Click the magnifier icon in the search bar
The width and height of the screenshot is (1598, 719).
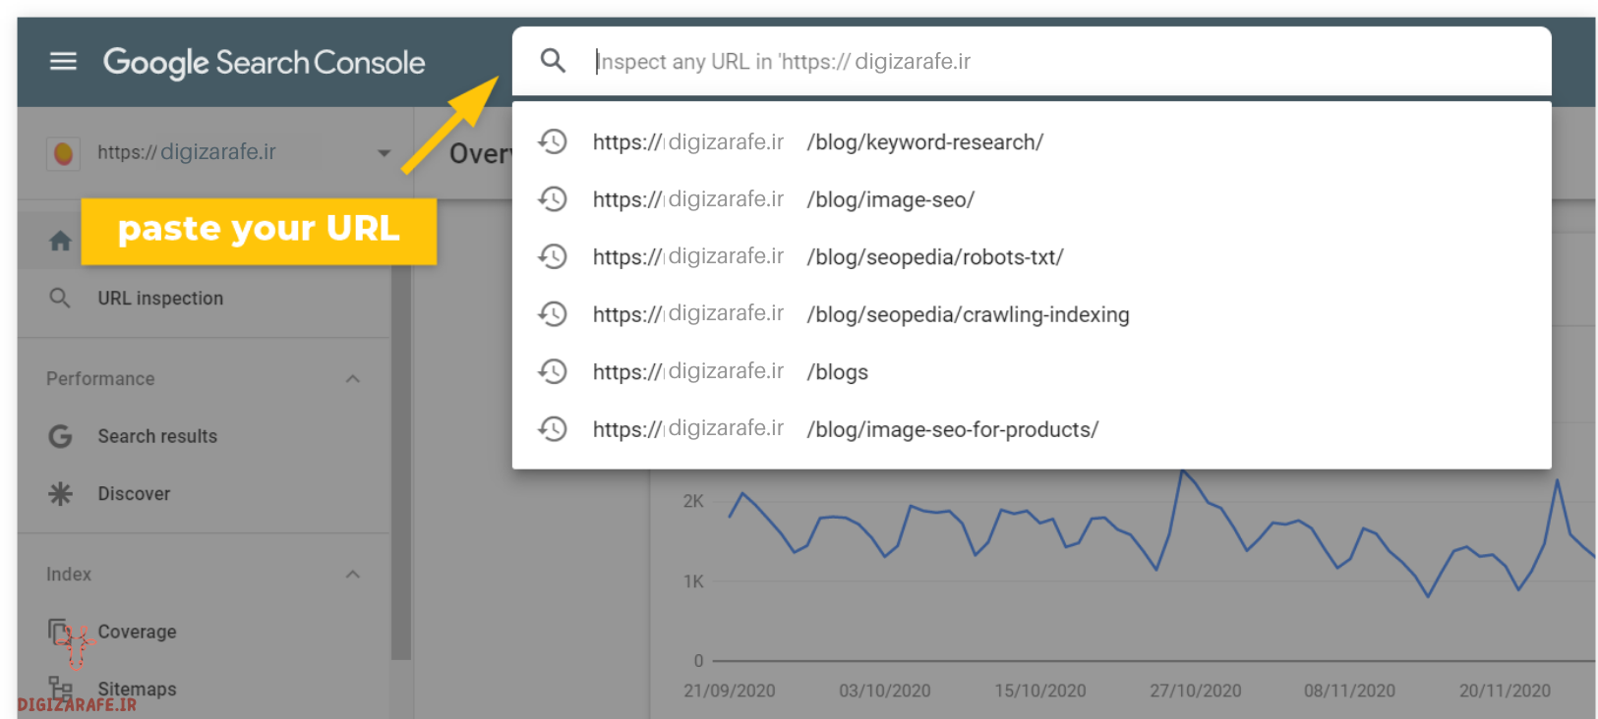point(553,61)
